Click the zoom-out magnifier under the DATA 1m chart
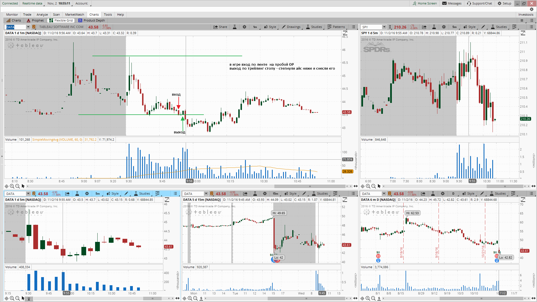 tap(18, 186)
